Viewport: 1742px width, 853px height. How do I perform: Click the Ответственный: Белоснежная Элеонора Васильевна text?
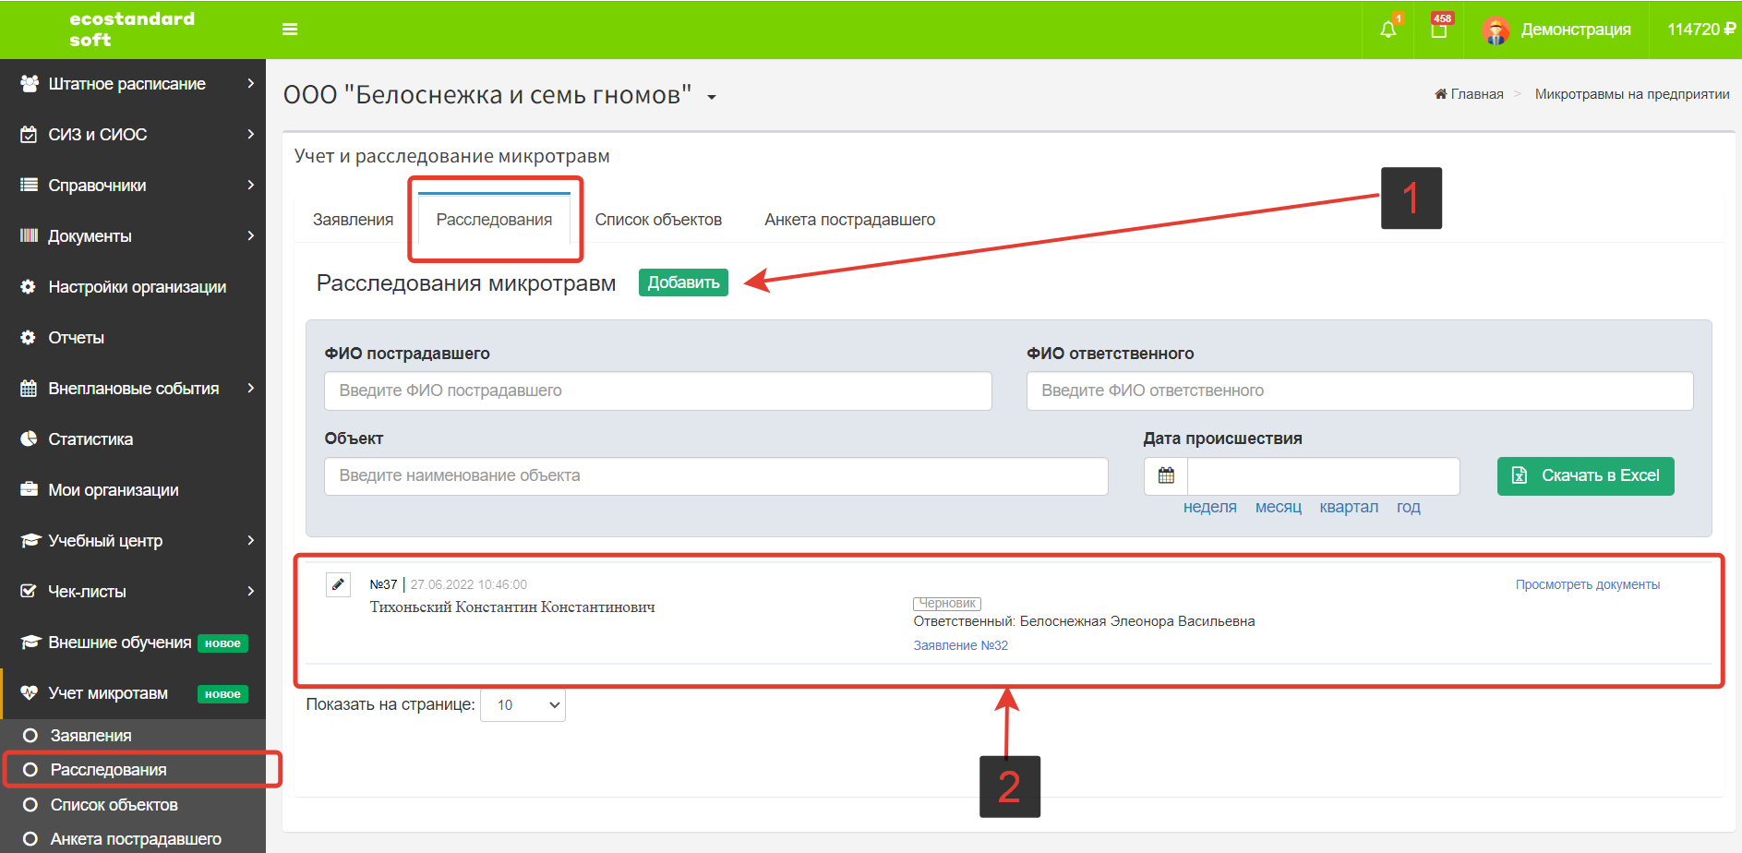[1084, 622]
